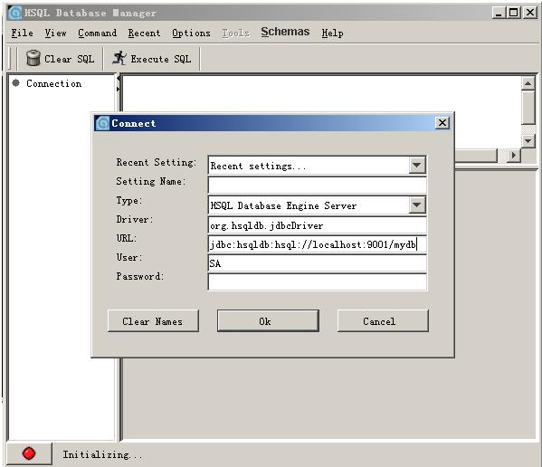Image resolution: width=542 pixels, height=467 pixels.
Task: Open the Schemas menu
Action: [285, 32]
